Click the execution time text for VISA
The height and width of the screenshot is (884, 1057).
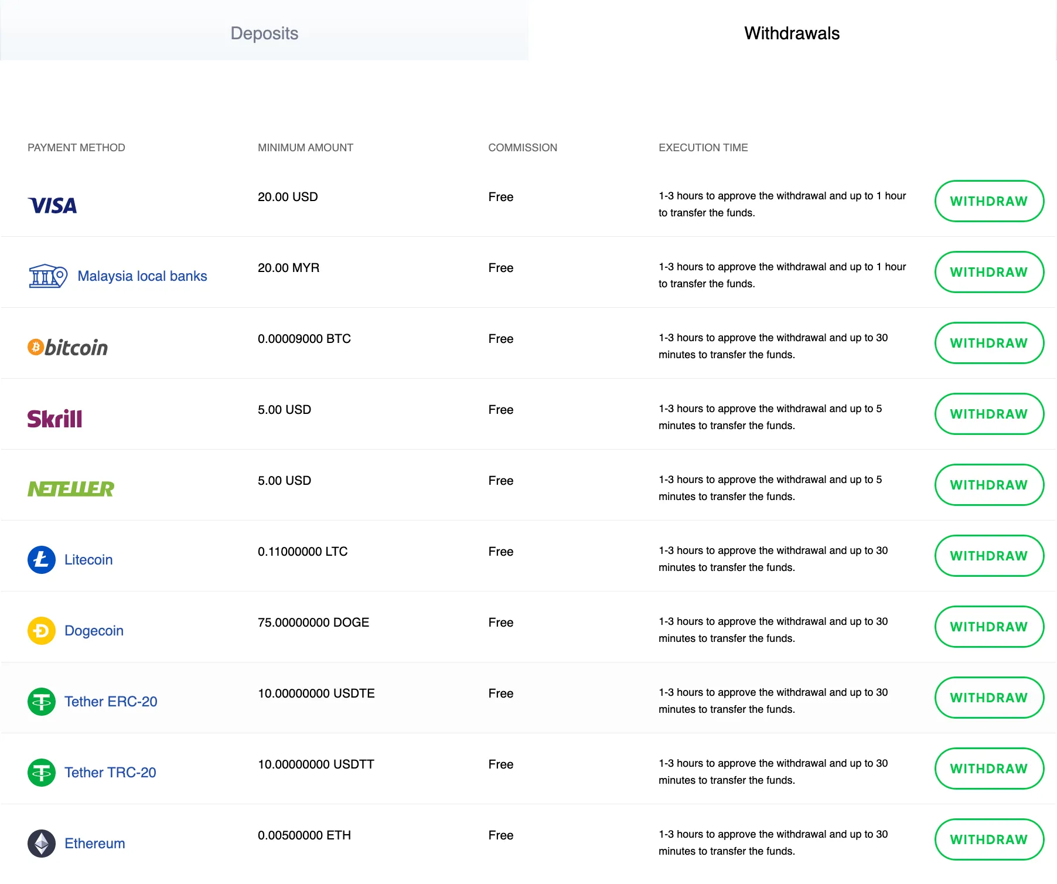click(782, 204)
